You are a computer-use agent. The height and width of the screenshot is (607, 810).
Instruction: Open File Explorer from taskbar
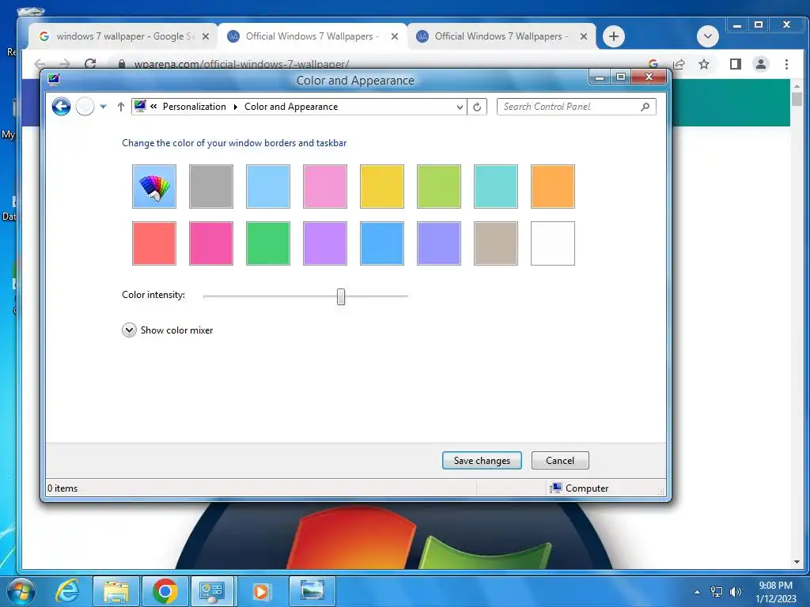click(116, 591)
